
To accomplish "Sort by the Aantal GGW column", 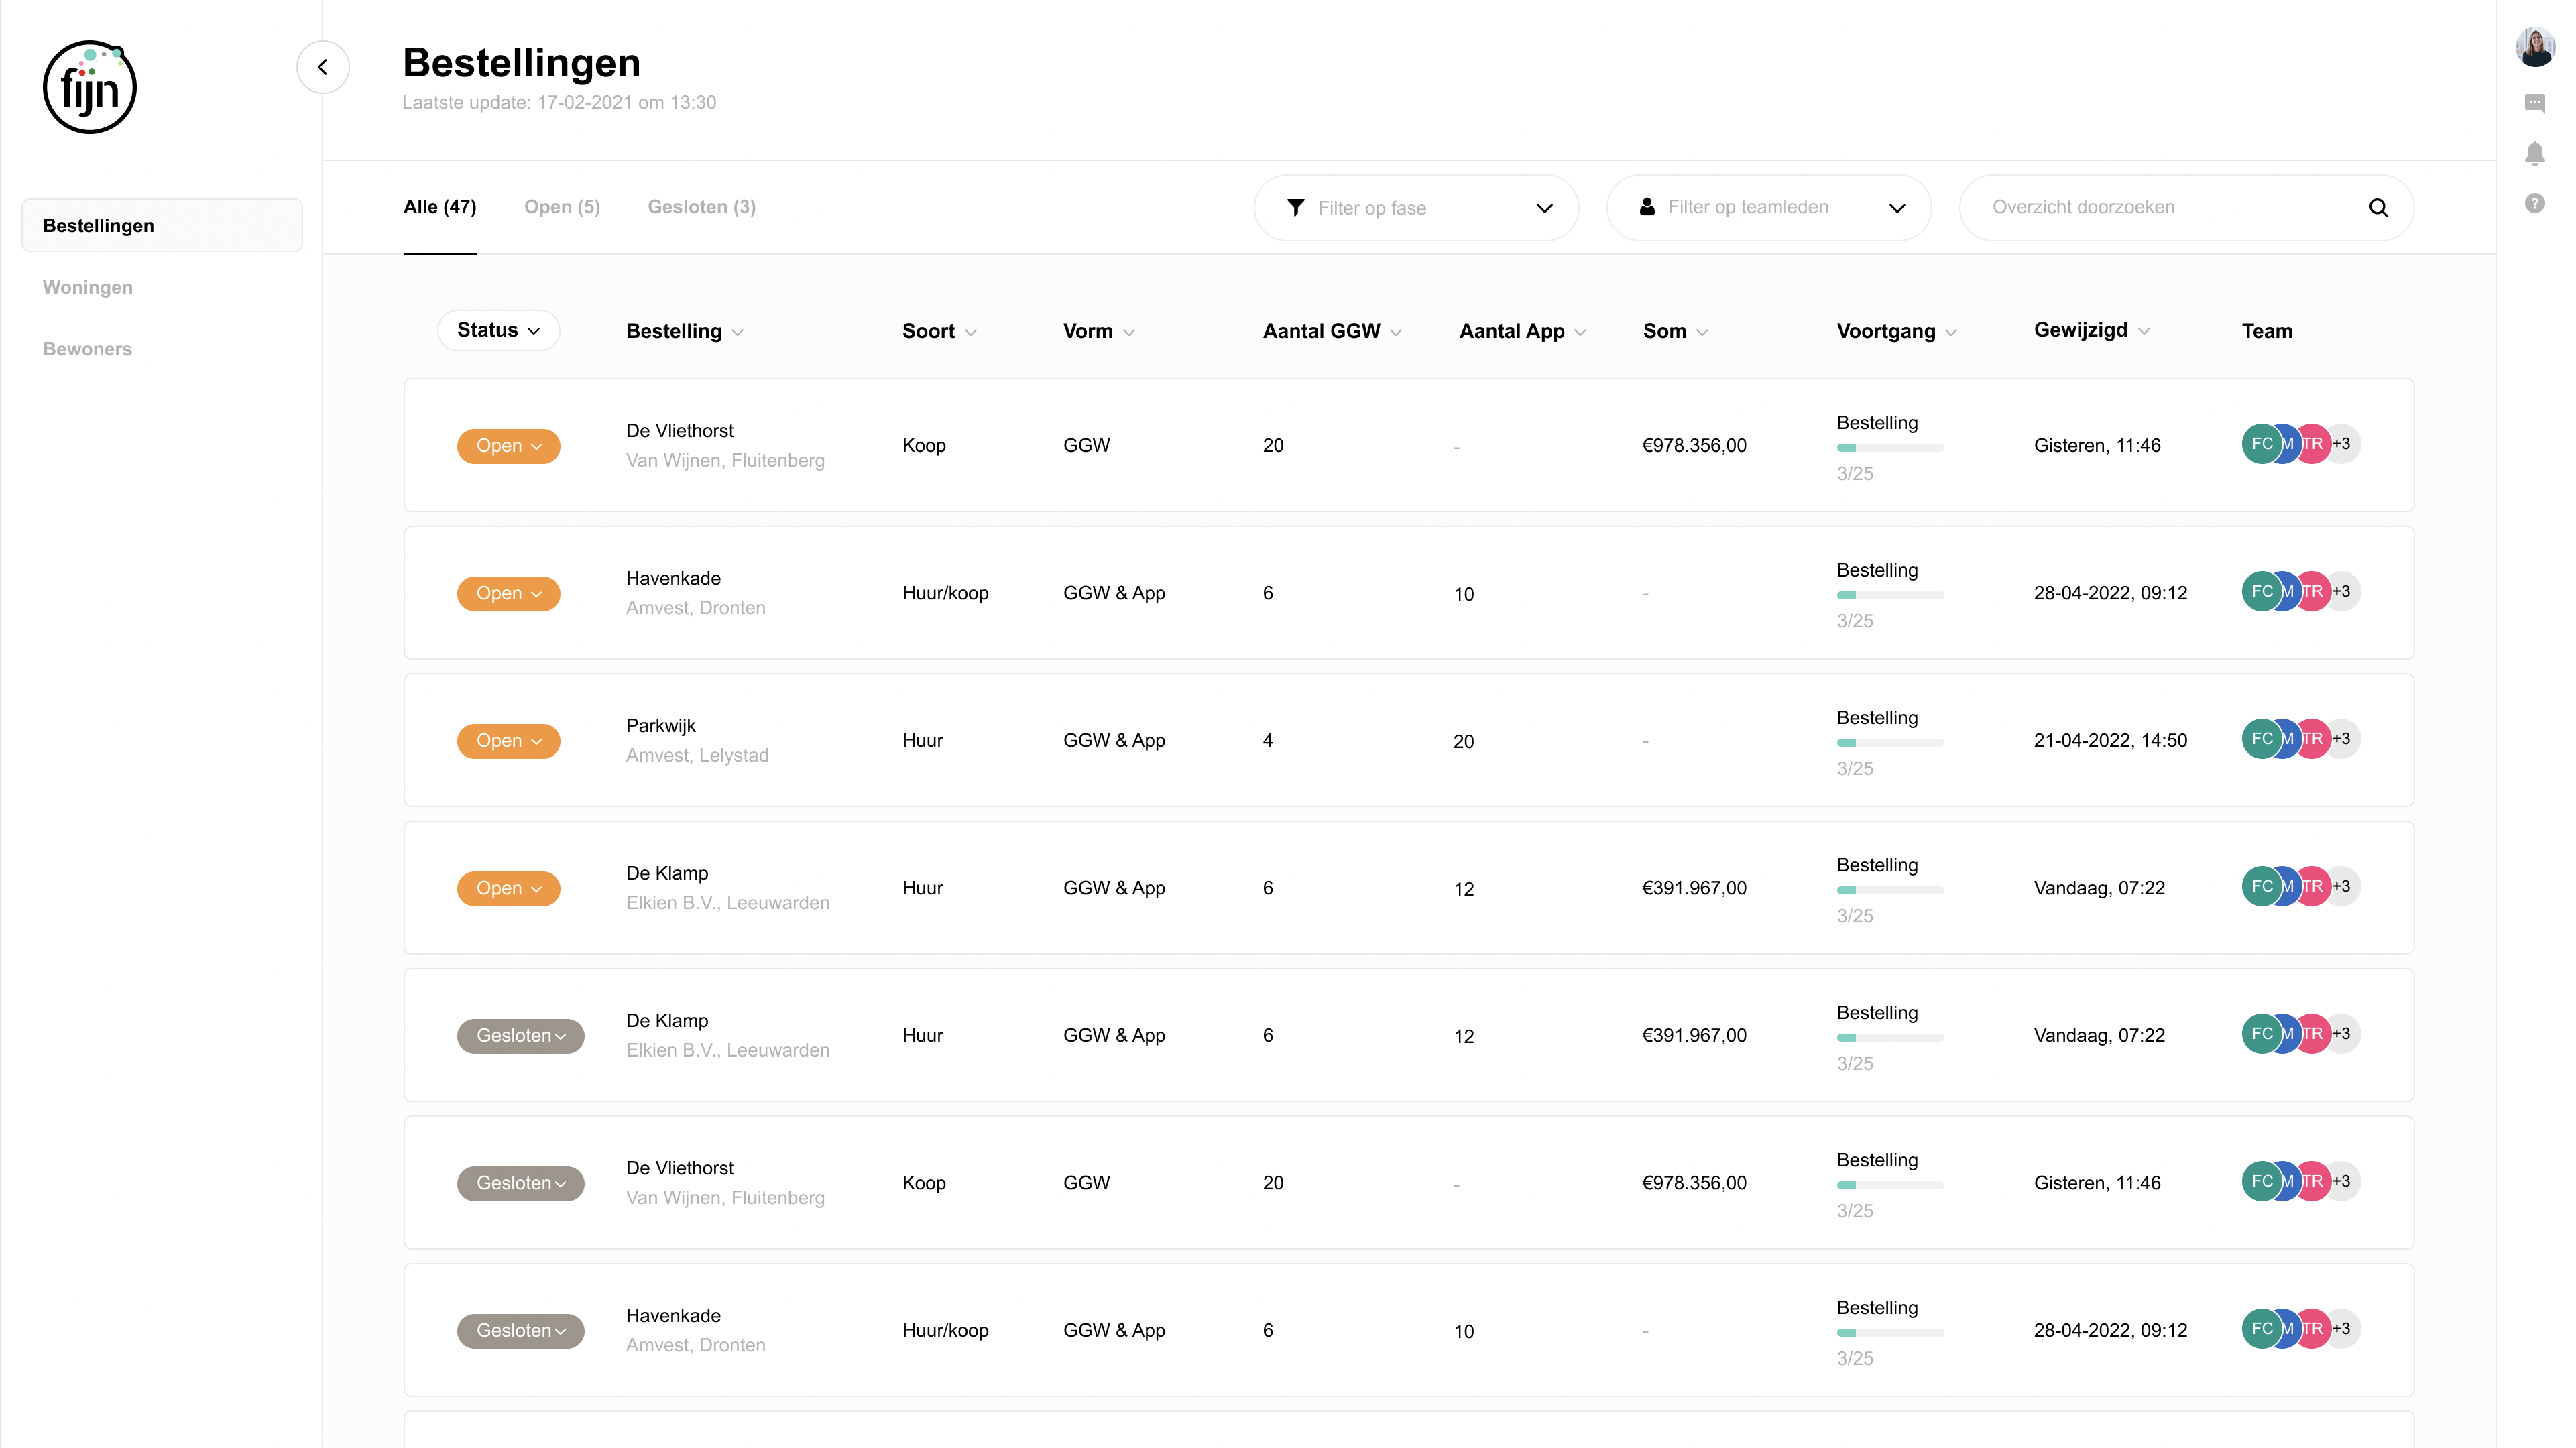I will (1332, 331).
